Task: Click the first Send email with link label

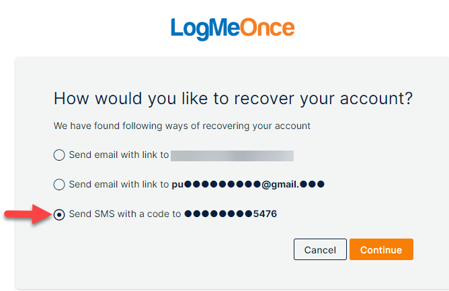Action: point(119,155)
